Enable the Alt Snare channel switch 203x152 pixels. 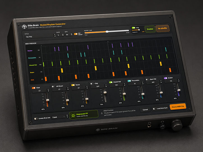54,86
